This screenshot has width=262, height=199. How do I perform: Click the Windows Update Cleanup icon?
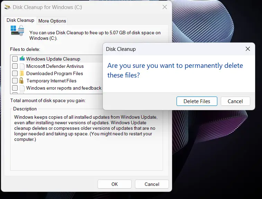[x=22, y=58]
